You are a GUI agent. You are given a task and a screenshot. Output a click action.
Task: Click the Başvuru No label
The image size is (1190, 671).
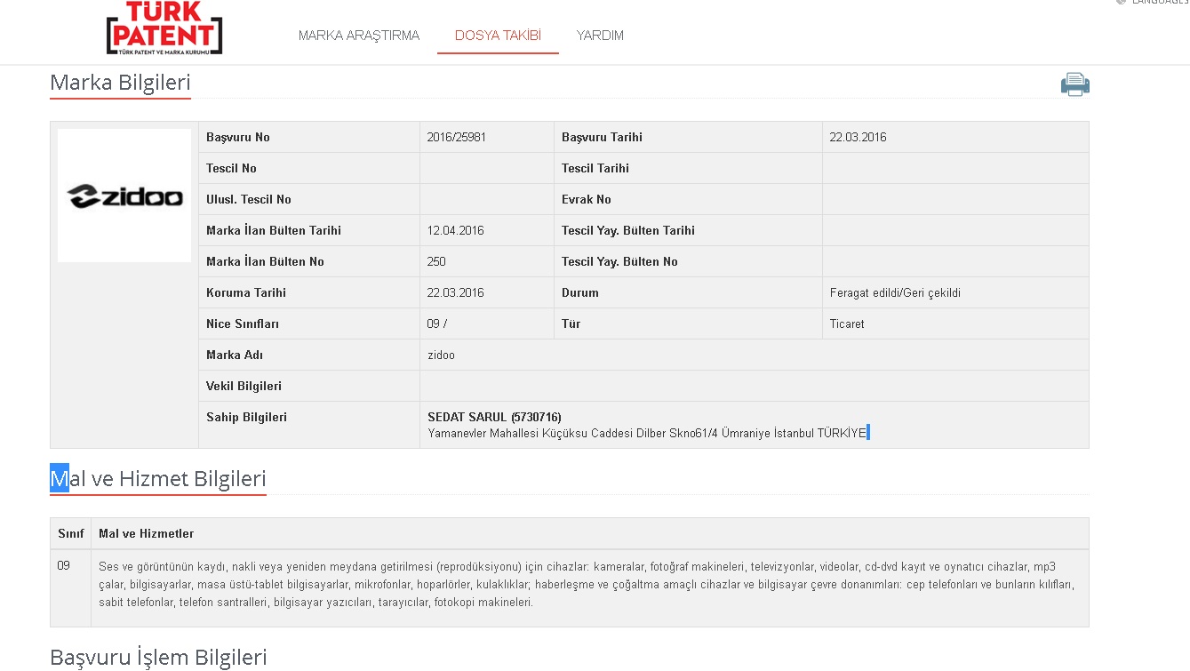point(238,137)
